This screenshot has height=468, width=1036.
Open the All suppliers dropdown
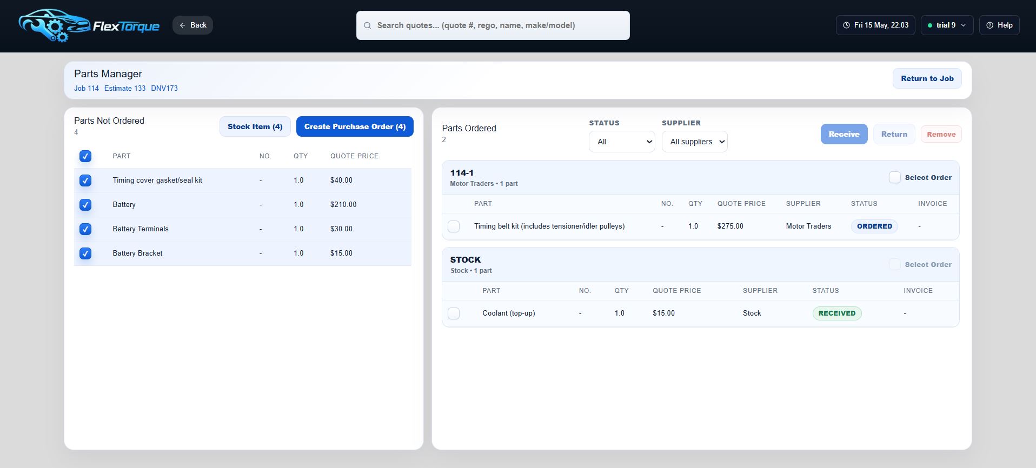[x=694, y=142]
